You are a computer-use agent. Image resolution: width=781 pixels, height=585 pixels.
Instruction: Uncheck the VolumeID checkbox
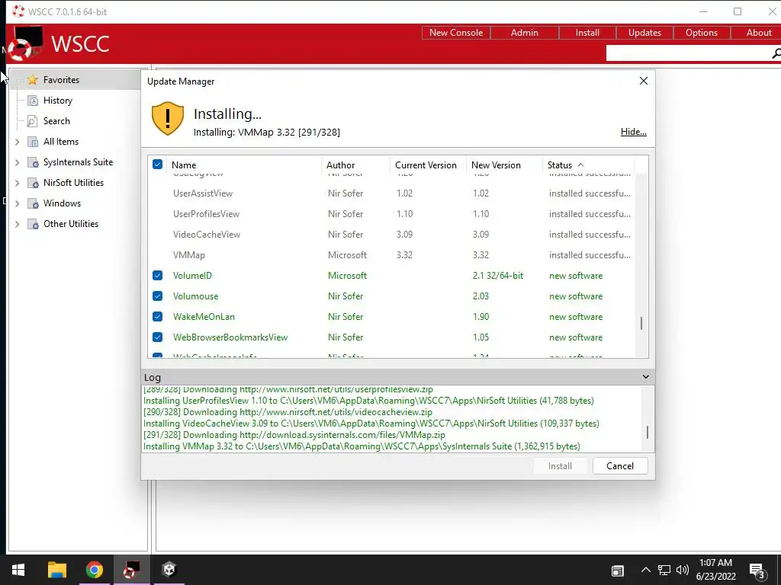tap(157, 275)
